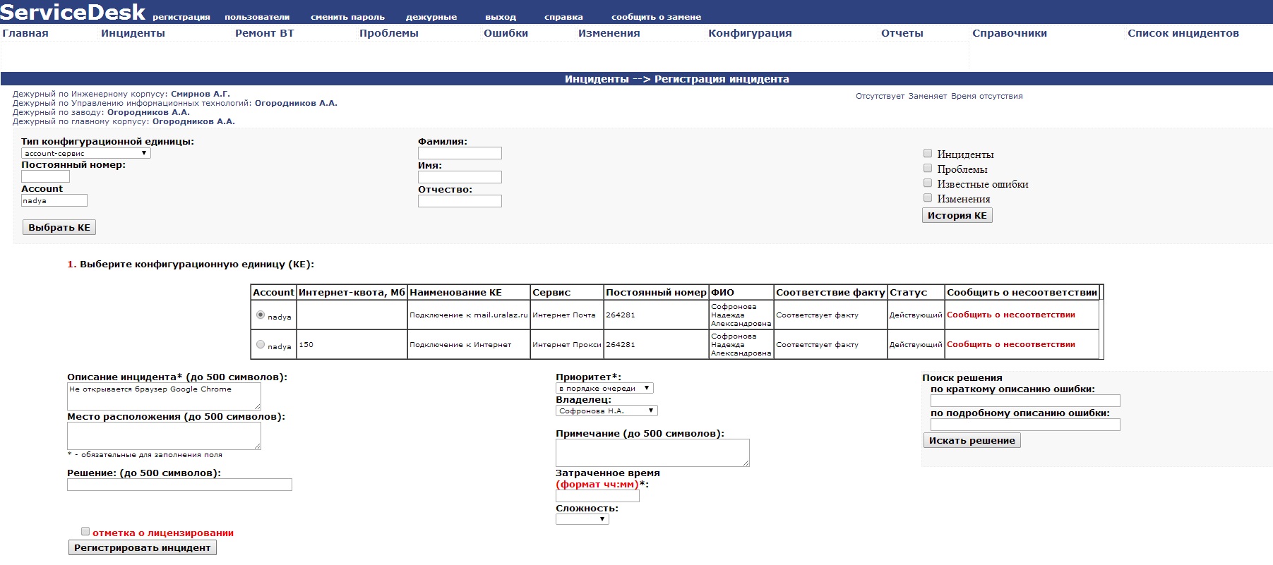Click the Описание инцидента text area
This screenshot has width=1273, height=565.
[x=164, y=396]
